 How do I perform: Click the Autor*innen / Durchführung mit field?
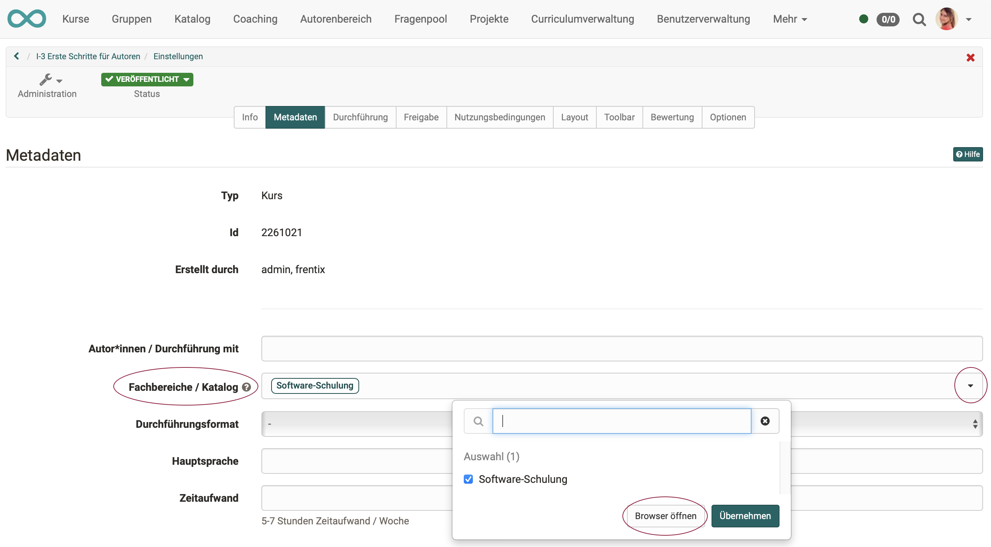(x=621, y=348)
